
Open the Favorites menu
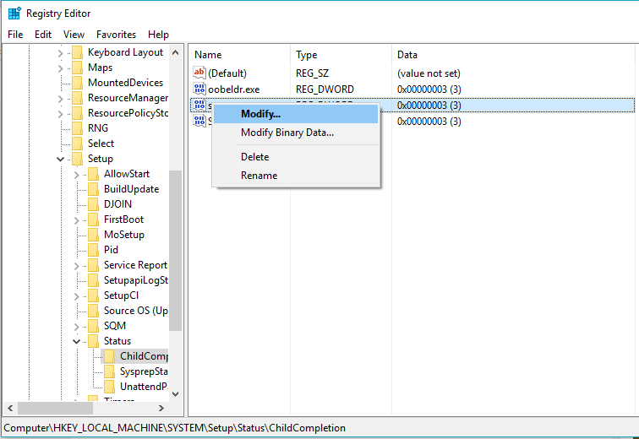coord(116,35)
